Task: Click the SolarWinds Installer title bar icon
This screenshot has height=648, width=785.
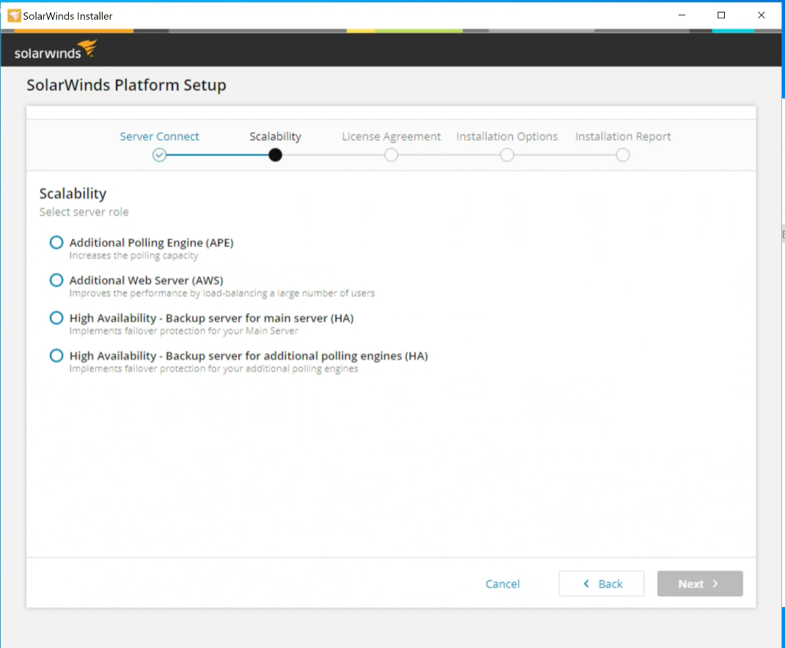Action: pos(14,15)
